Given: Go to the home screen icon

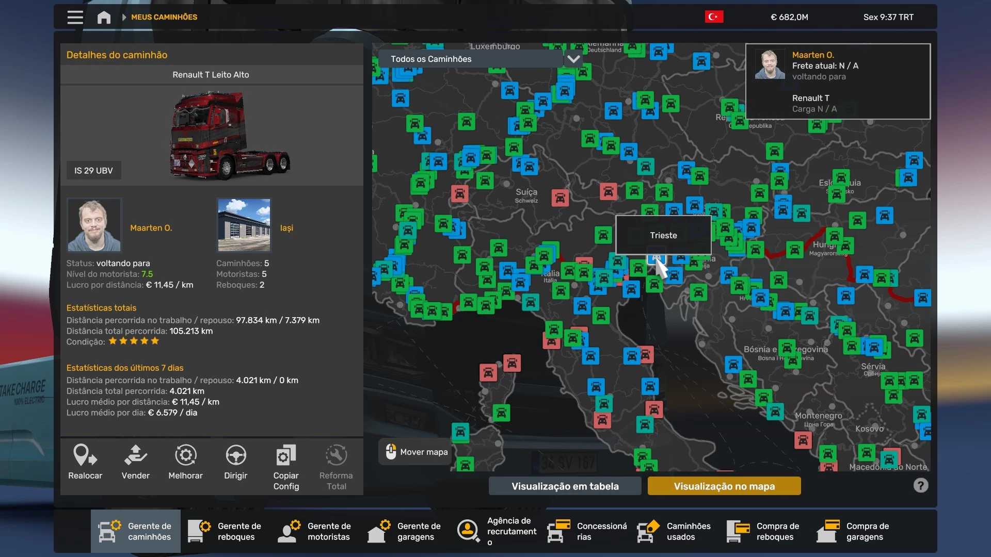Looking at the screenshot, I should pos(104,18).
